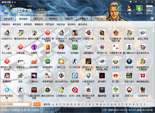
Task: Select 对战平台 category
Action: [61, 24]
